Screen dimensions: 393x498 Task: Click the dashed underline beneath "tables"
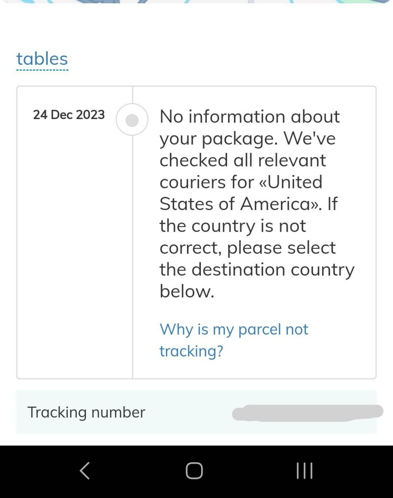click(42, 70)
